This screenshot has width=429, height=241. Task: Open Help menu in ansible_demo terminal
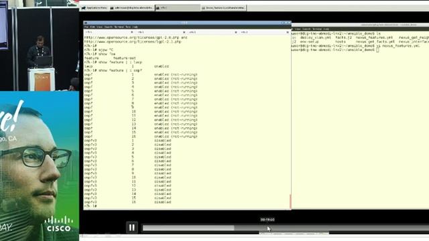point(326,29)
